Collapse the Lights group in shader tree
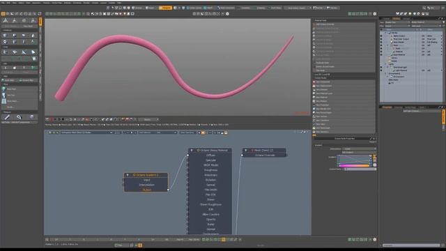446x251 pixels. pos(386,64)
